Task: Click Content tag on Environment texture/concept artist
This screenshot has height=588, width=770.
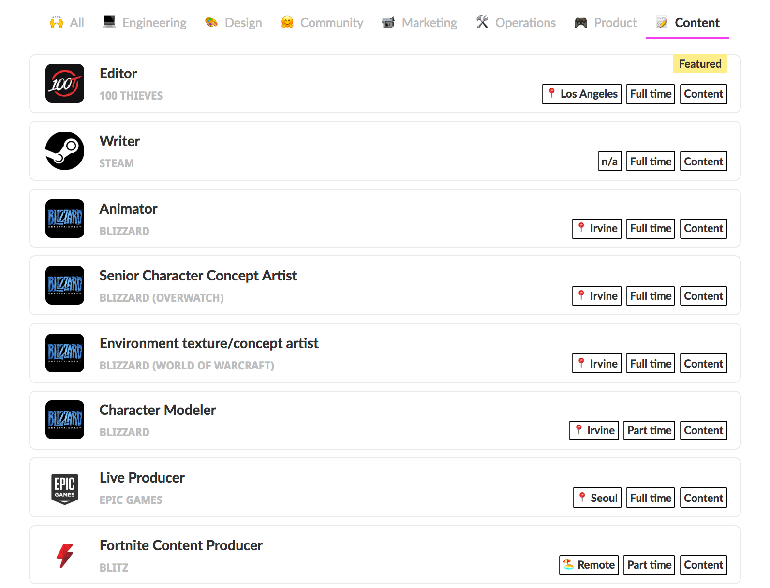Action: (704, 364)
